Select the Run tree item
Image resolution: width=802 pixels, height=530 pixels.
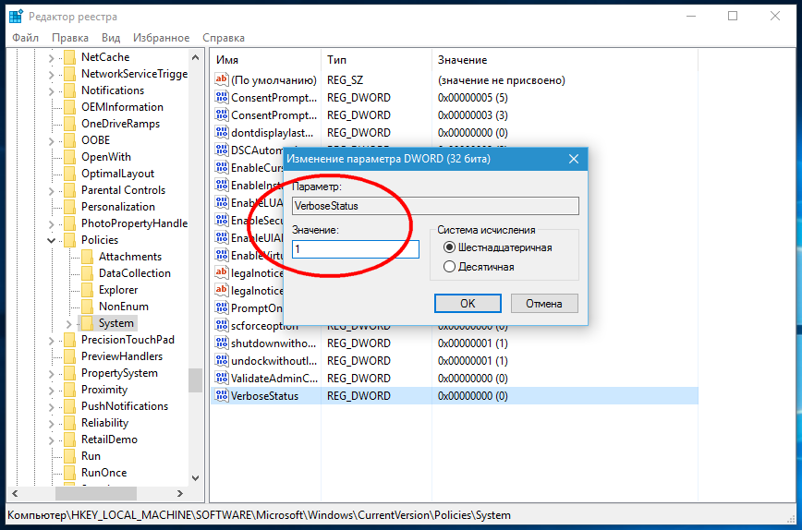[x=91, y=456]
